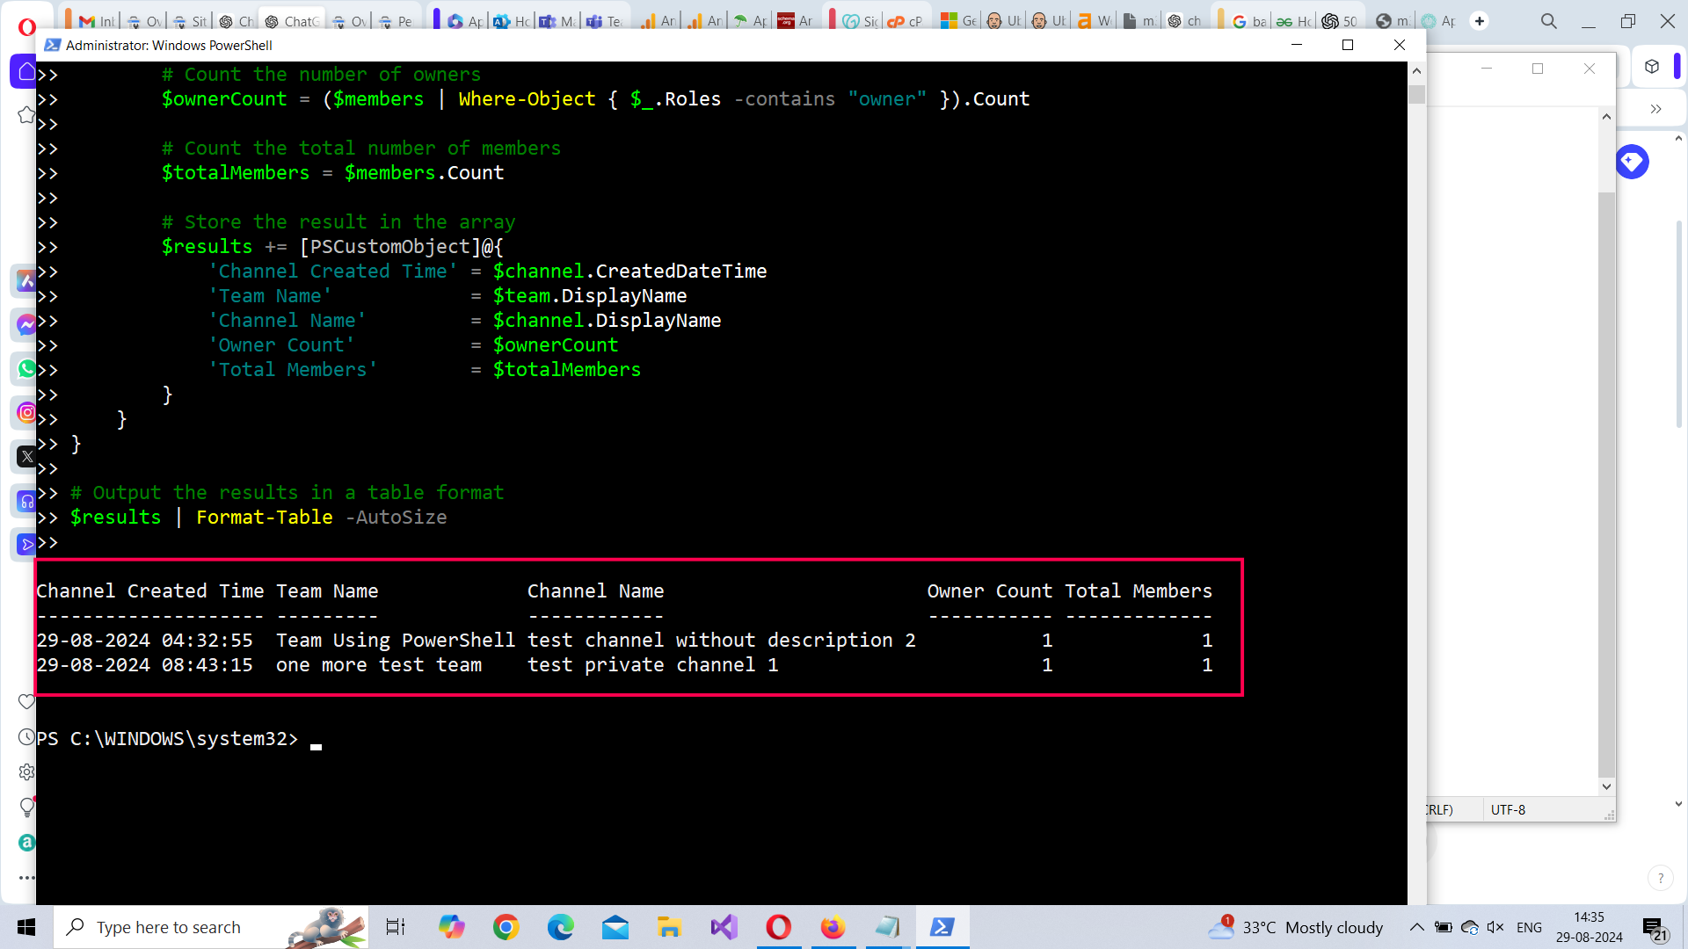Toggle the Task View button
This screenshot has width=1688, height=949.
(396, 927)
